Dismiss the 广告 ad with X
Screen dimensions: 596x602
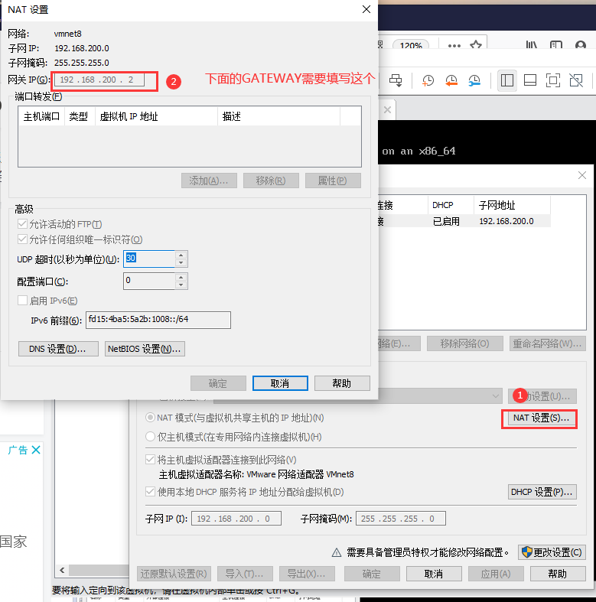[36, 450]
